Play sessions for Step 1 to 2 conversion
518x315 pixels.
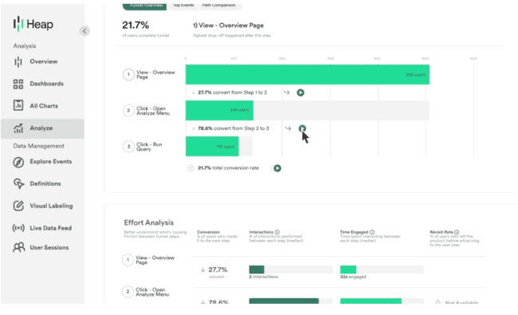[300, 93]
